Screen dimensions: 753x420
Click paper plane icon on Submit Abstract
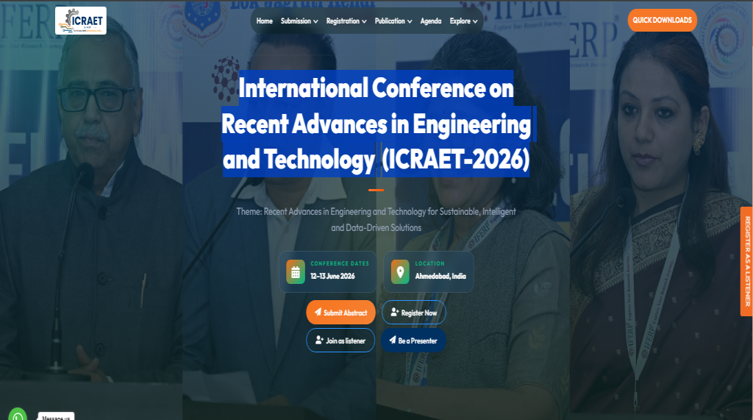[318, 312]
